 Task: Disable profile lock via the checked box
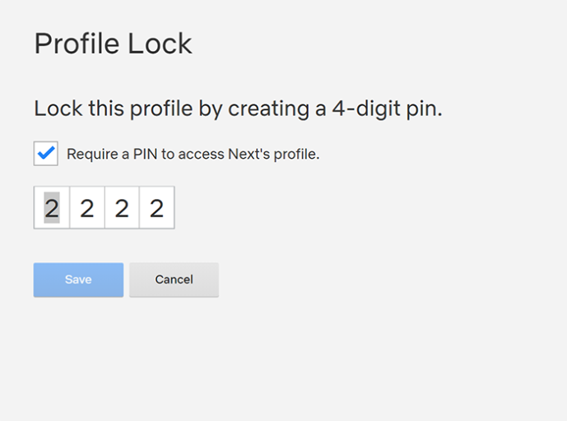[x=45, y=153]
